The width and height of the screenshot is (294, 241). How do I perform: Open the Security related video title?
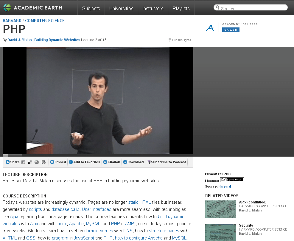[x=246, y=225]
